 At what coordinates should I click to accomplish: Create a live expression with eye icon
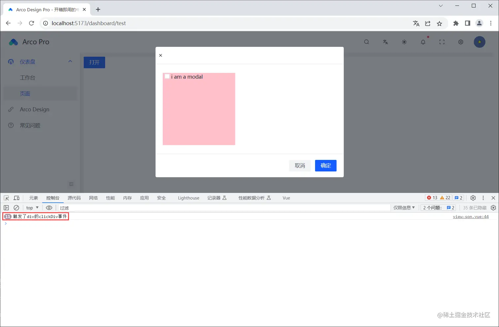tap(49, 208)
